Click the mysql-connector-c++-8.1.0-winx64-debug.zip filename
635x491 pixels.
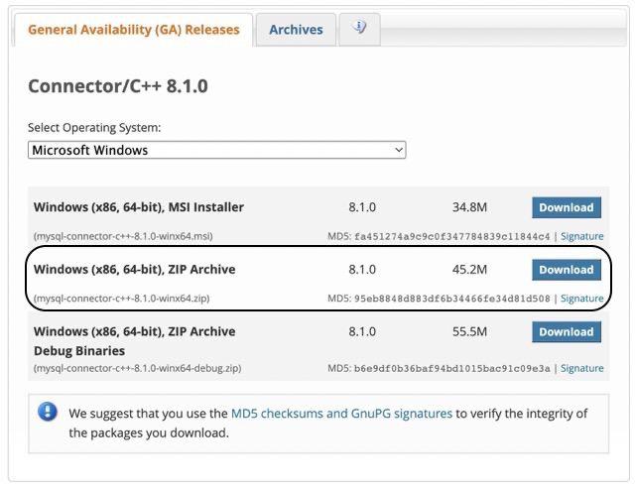coord(137,368)
